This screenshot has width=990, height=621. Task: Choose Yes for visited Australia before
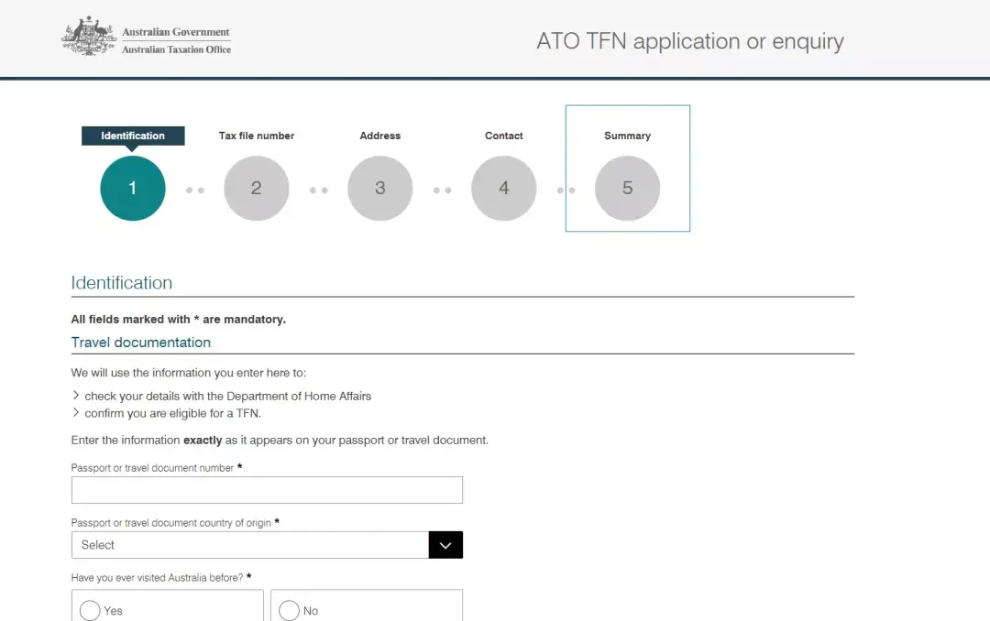tap(90, 610)
